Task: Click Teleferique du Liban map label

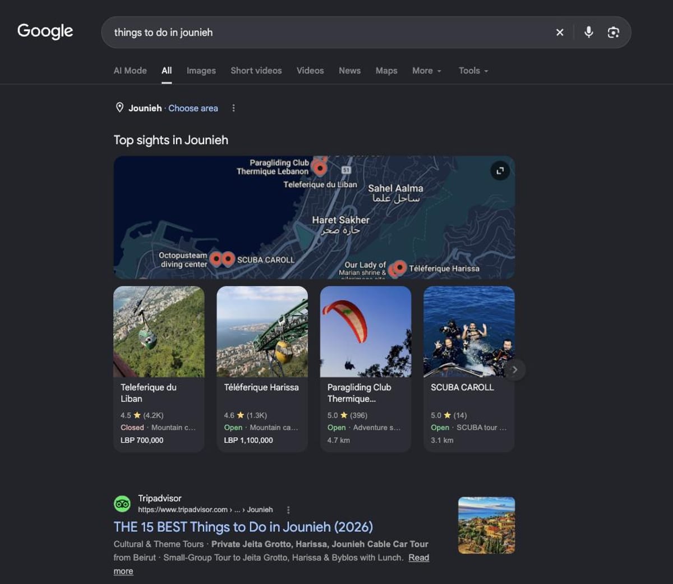Action: point(320,184)
